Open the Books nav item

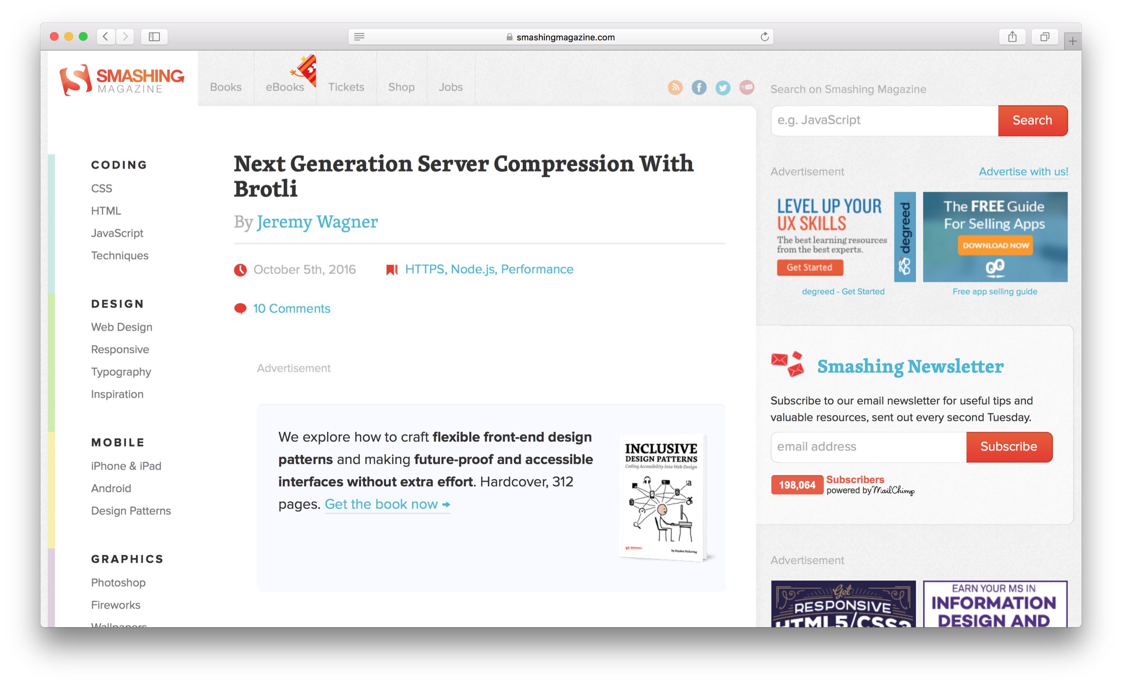coord(226,87)
